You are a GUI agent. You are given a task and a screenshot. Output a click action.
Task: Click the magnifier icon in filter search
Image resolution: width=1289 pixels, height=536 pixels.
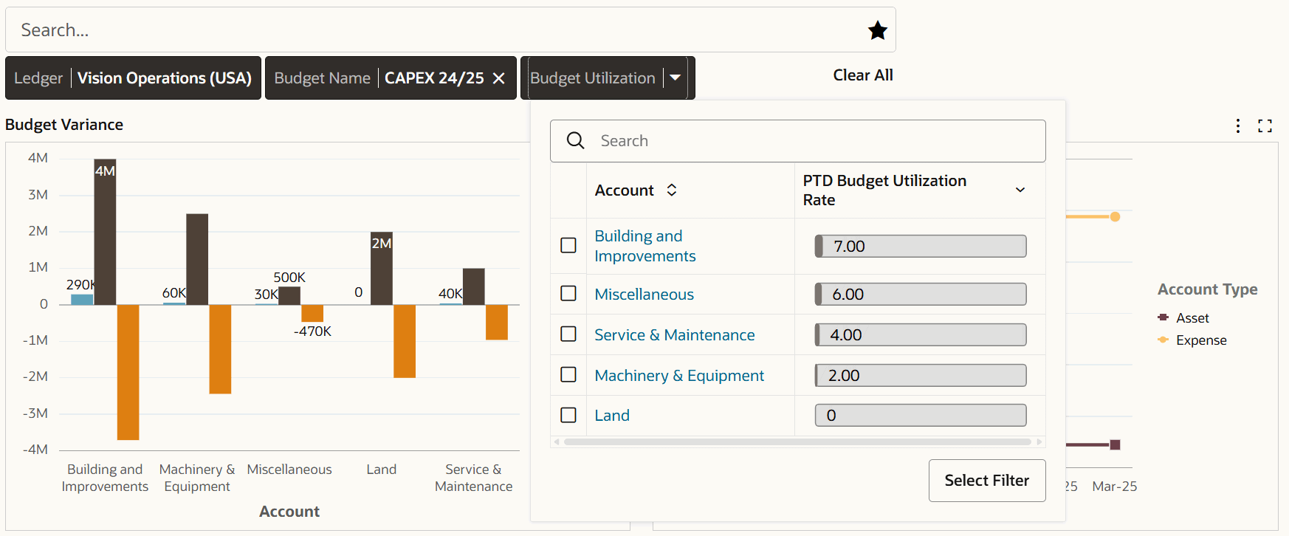coord(576,140)
